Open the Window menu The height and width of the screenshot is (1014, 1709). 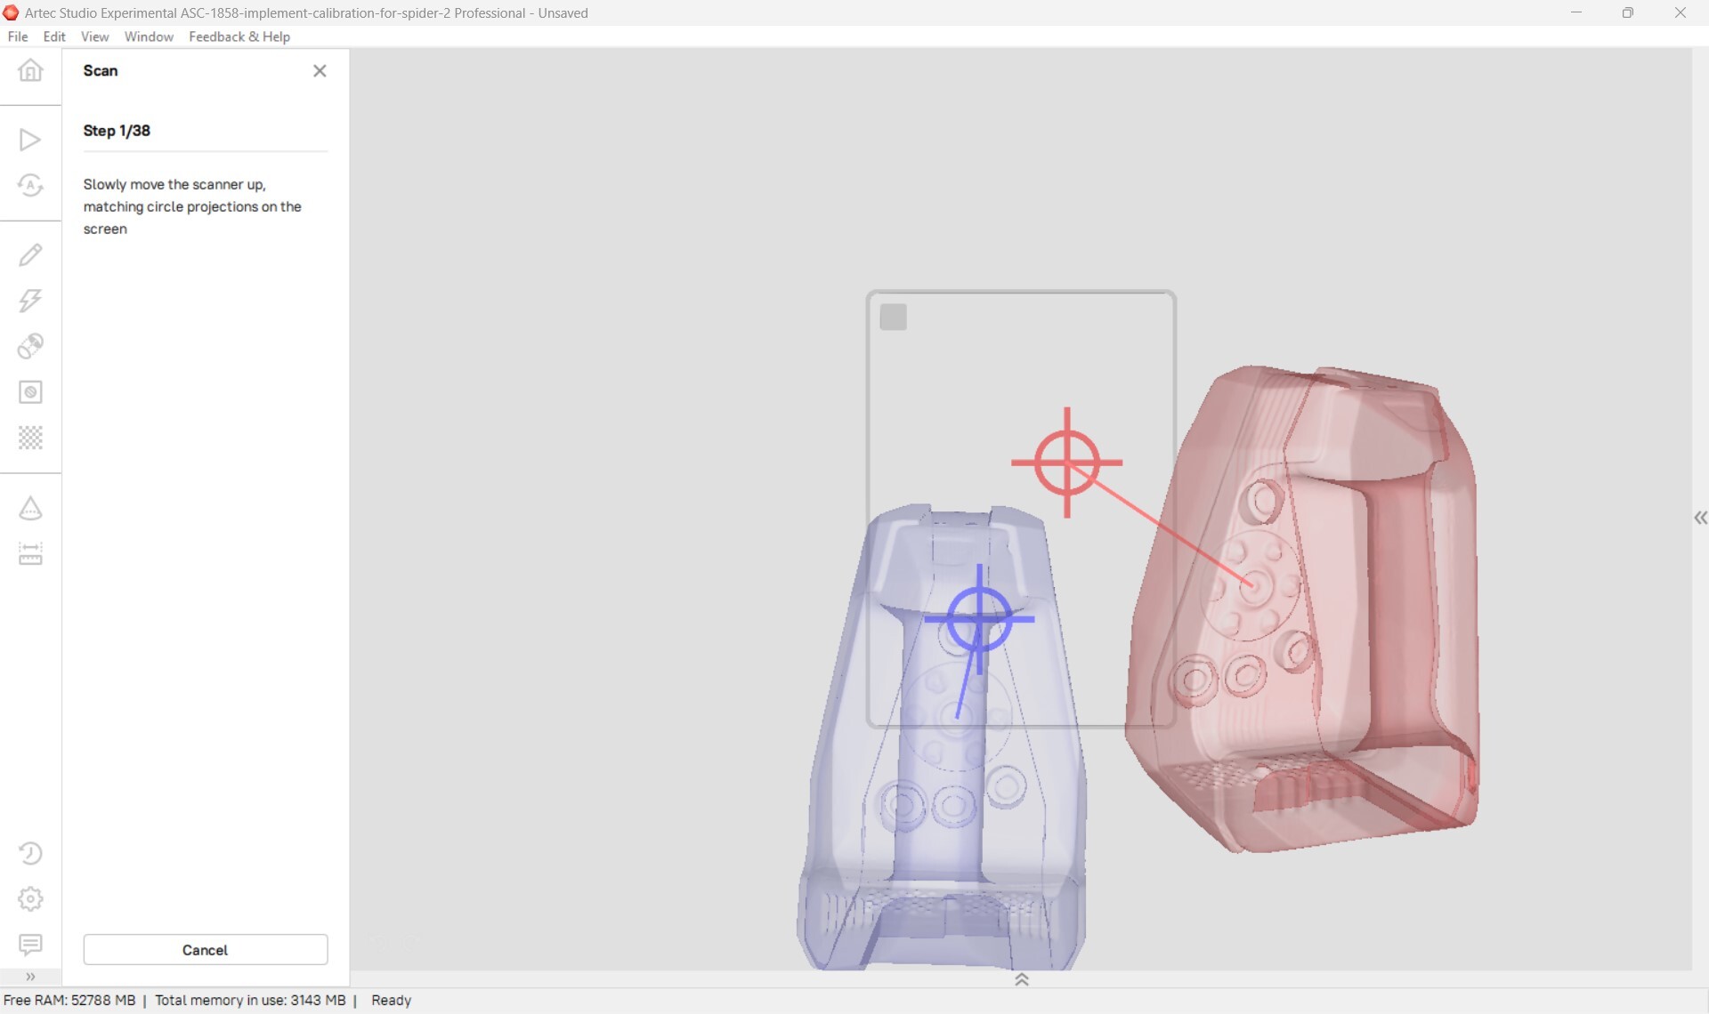(149, 36)
